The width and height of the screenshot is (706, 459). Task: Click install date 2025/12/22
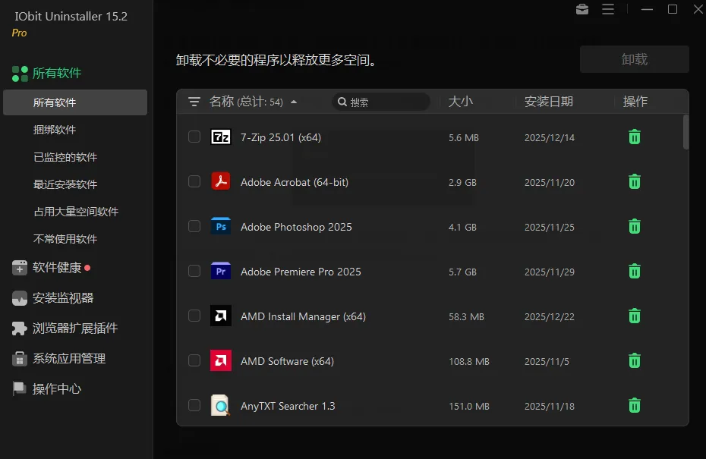pos(550,317)
